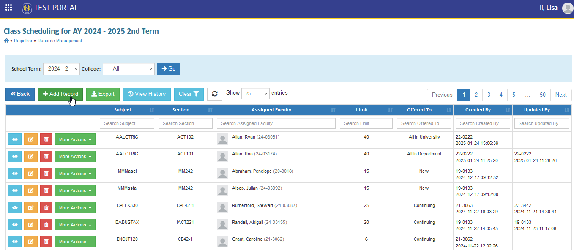Go to home via breadcrumb house icon
The image size is (574, 250).
tap(6, 41)
